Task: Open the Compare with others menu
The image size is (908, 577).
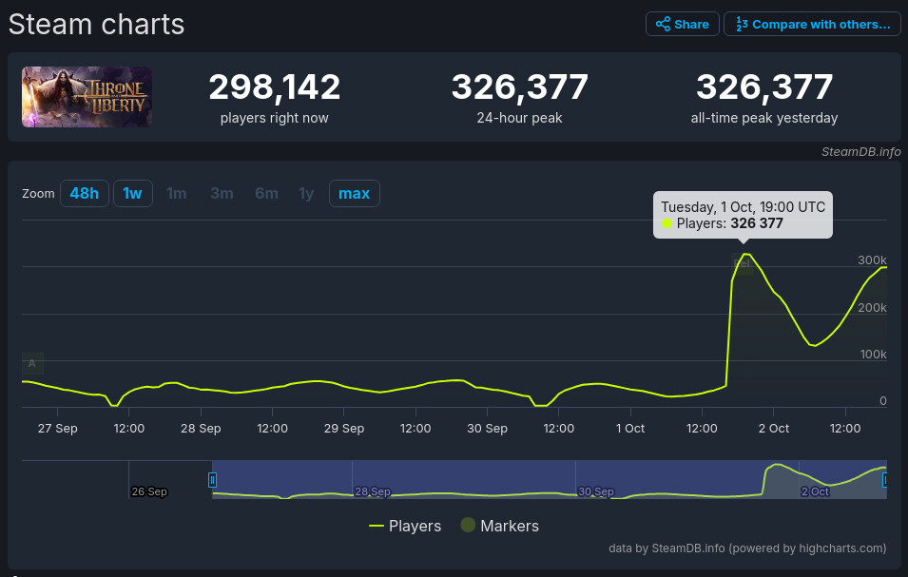Action: [812, 24]
